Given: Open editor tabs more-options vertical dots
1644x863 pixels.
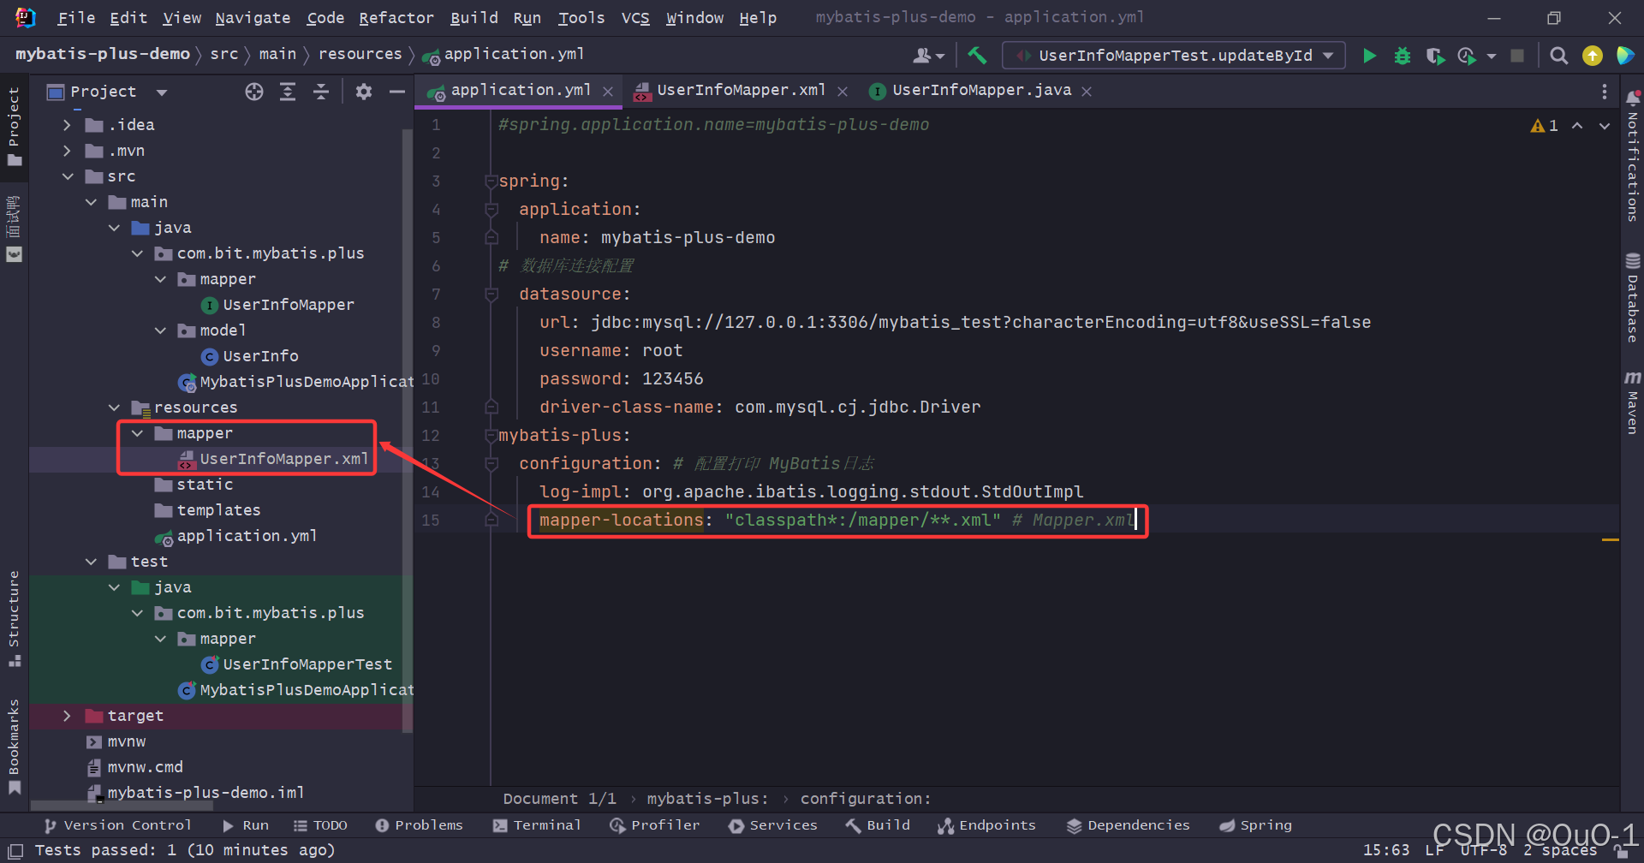Looking at the screenshot, I should coord(1605,92).
